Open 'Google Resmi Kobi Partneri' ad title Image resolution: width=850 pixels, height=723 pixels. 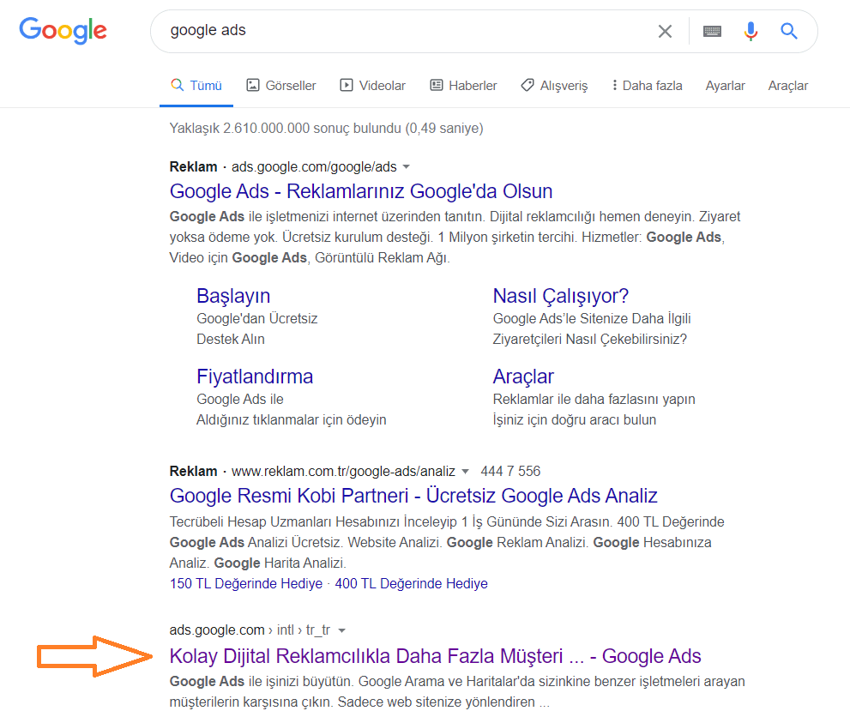(413, 496)
